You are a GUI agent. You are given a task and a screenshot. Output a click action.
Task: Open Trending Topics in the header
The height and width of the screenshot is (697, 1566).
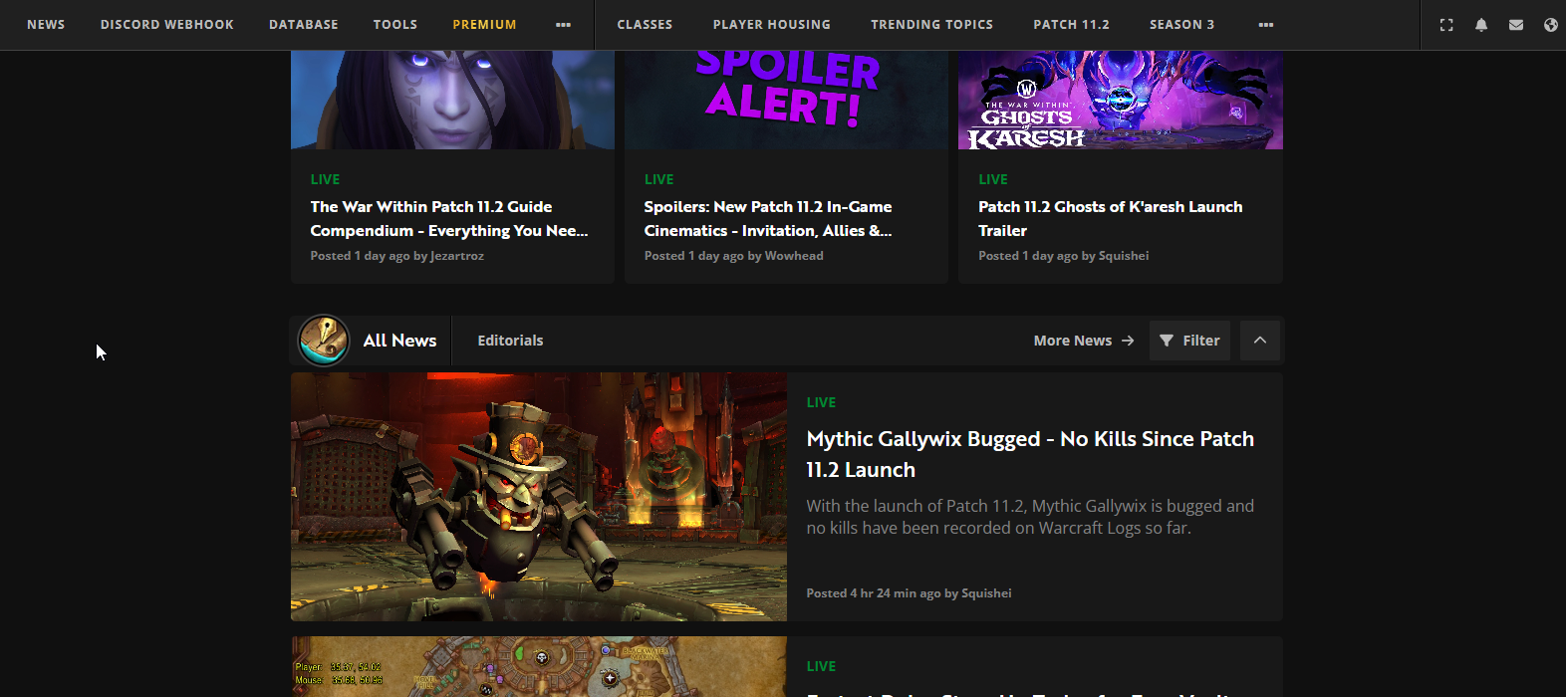(931, 25)
